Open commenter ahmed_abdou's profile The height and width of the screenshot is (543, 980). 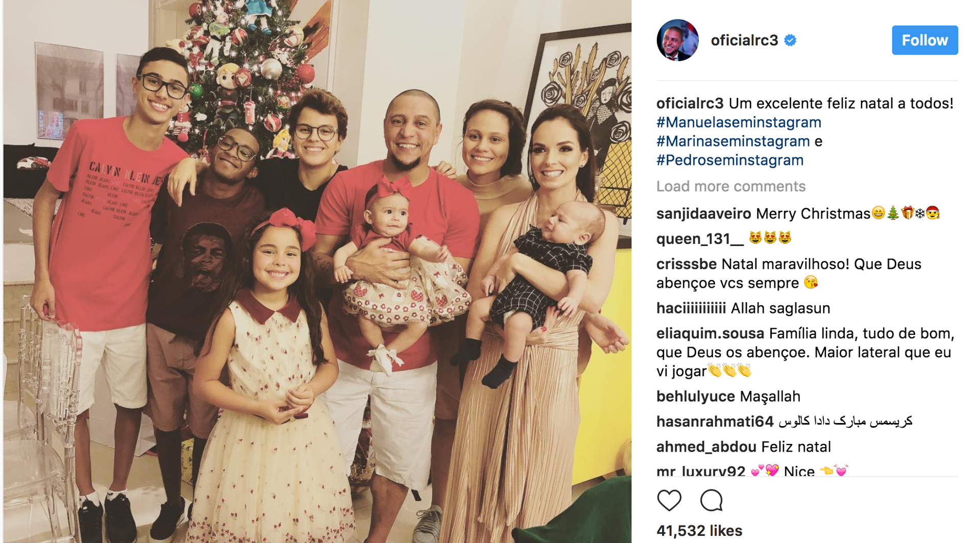pos(706,447)
